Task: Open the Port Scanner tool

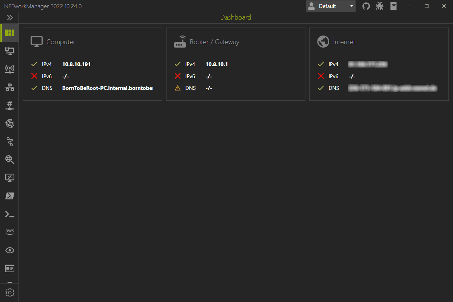Action: [10, 105]
